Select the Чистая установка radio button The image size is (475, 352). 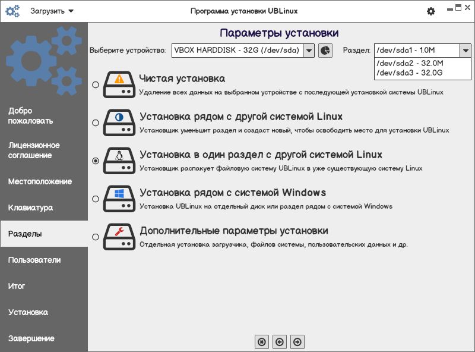pos(96,84)
